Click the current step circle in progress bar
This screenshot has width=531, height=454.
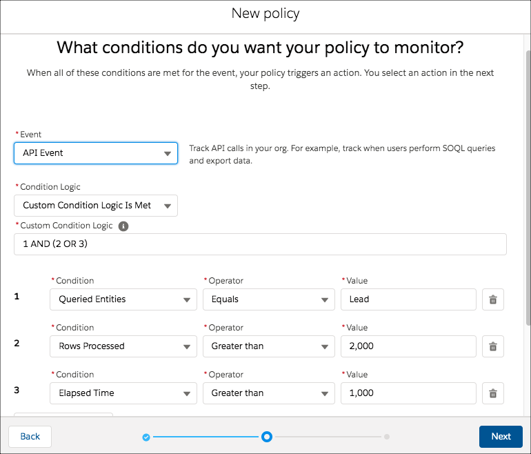(267, 437)
